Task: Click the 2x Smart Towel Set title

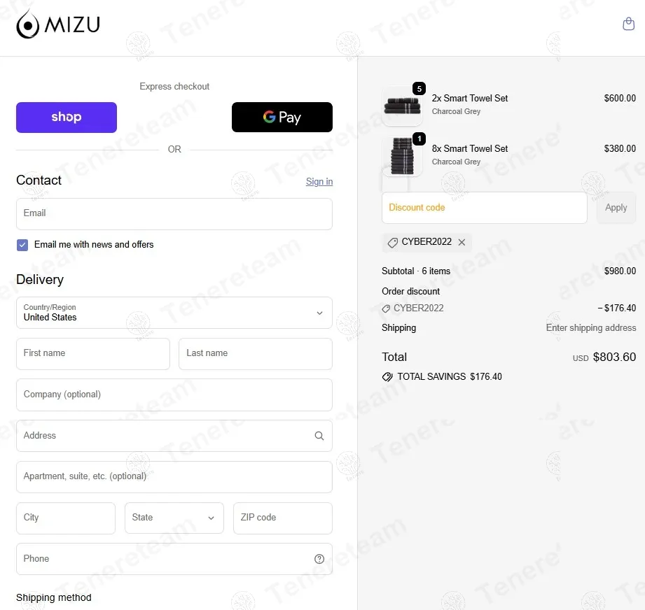Action: [470, 98]
